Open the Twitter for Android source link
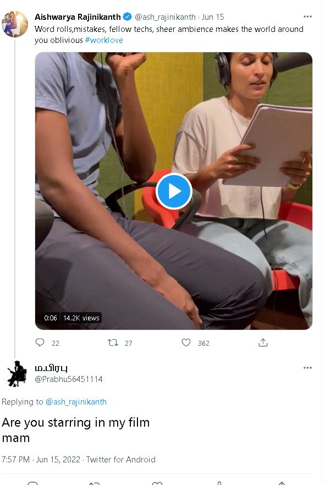This screenshot has height=485, width=336. point(121,460)
